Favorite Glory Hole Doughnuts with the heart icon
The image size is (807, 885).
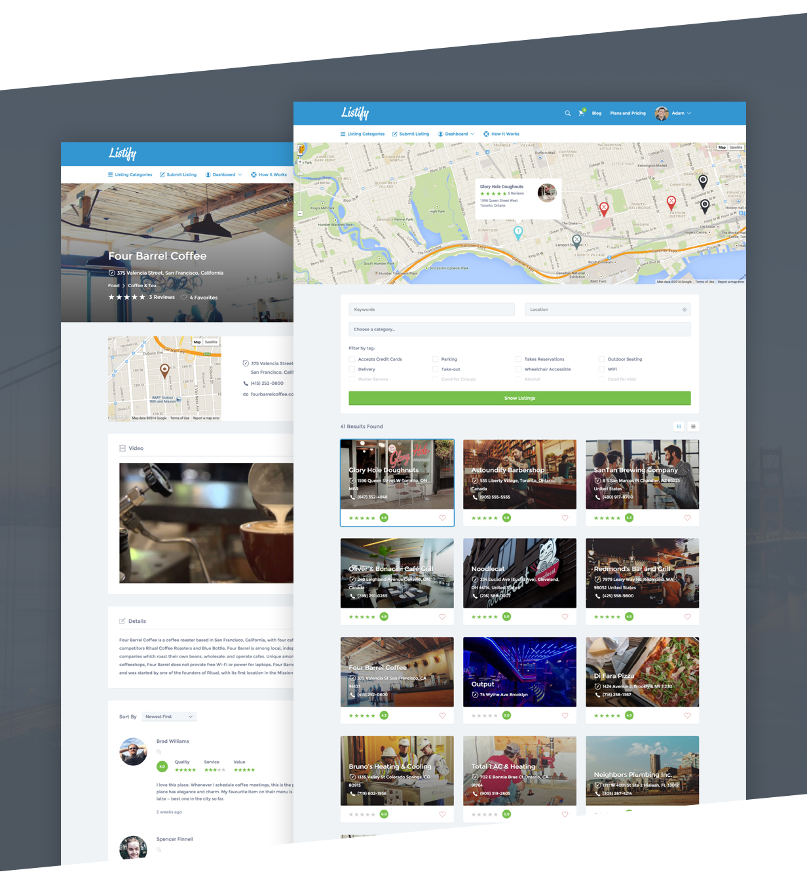442,518
